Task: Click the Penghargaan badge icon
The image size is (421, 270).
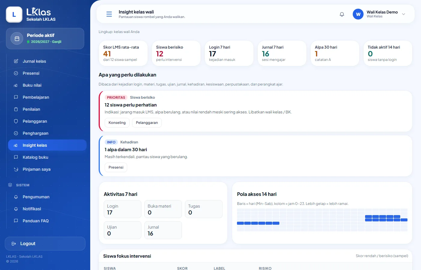Action: tap(16, 133)
